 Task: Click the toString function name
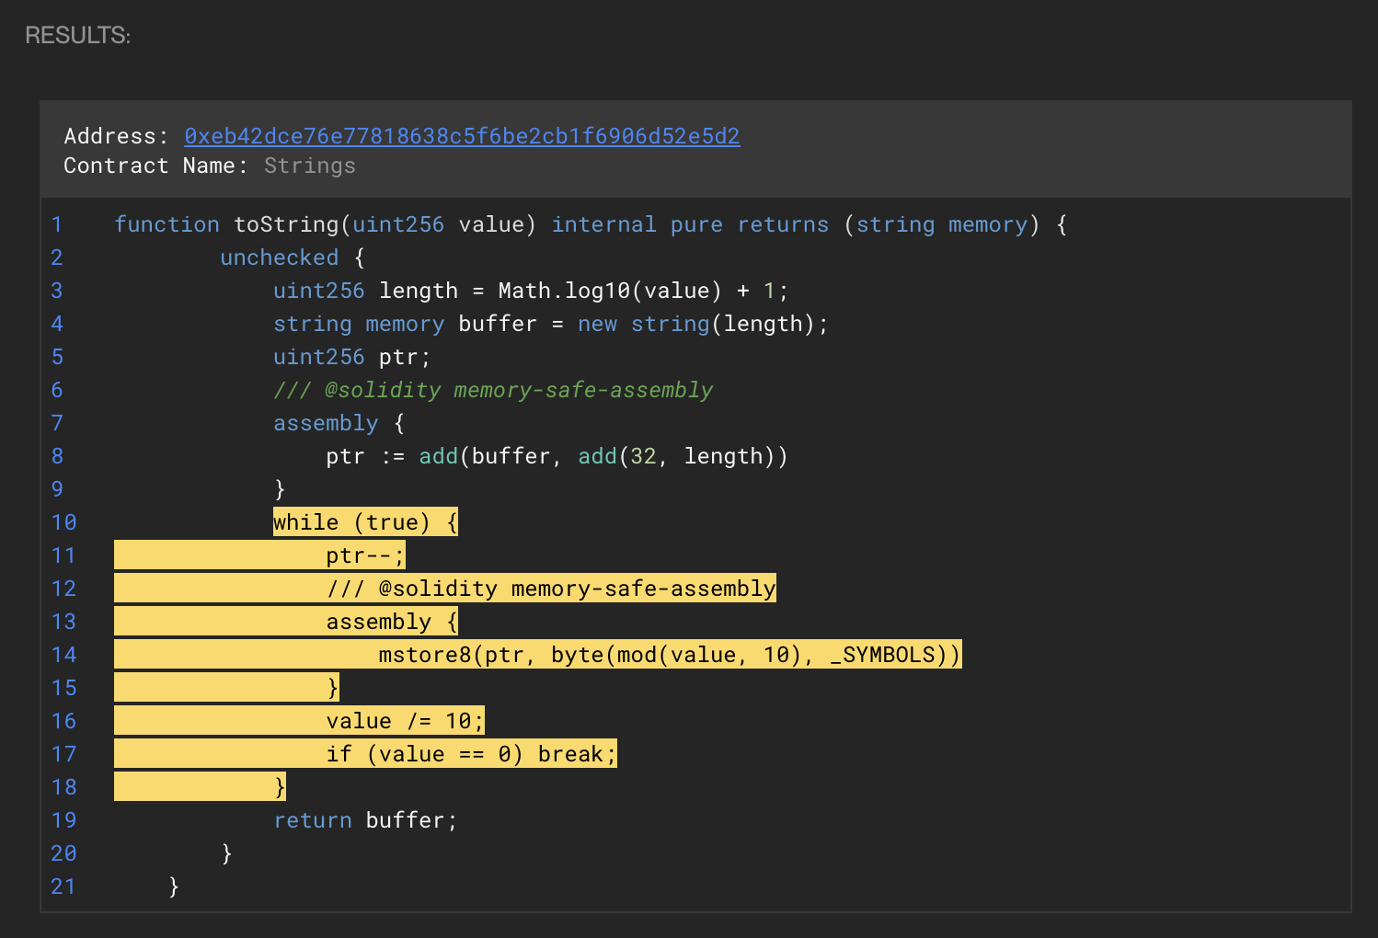pyautogui.click(x=286, y=224)
